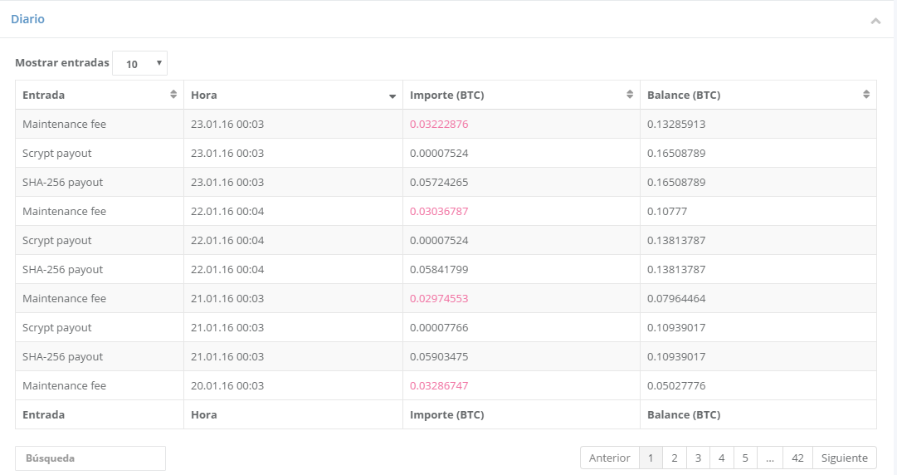
Task: Sort by Entrada column arrows
Action: pos(173,95)
